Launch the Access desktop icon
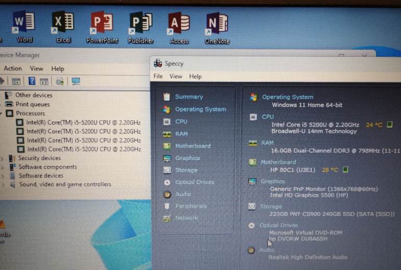The height and width of the screenshot is (270, 401). coord(179,26)
